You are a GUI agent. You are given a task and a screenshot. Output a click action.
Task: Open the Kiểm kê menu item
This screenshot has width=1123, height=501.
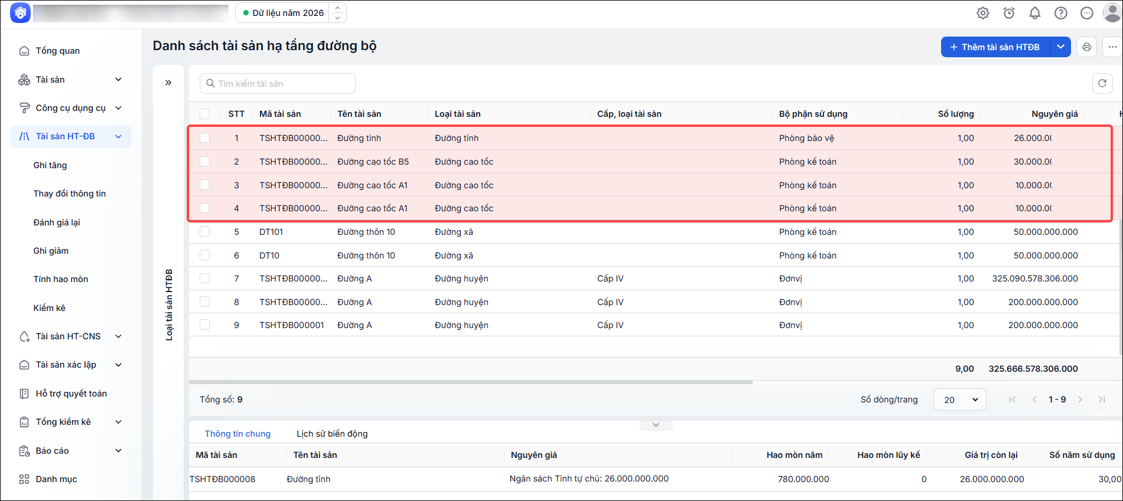[x=50, y=308]
